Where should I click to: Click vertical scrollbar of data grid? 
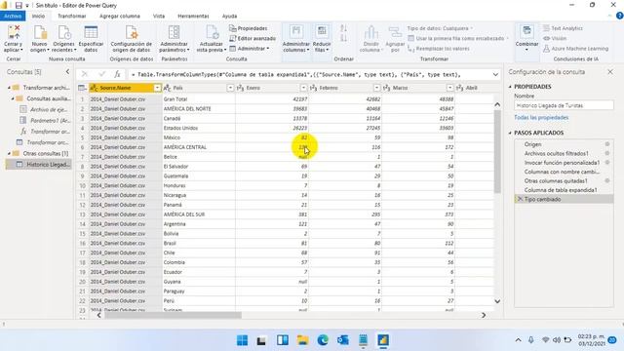click(x=497, y=151)
